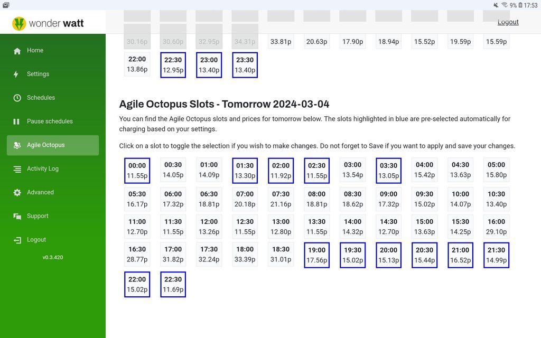The height and width of the screenshot is (338, 541).
Task: Click the Pause schedules pause icon
Action: [x=17, y=121]
